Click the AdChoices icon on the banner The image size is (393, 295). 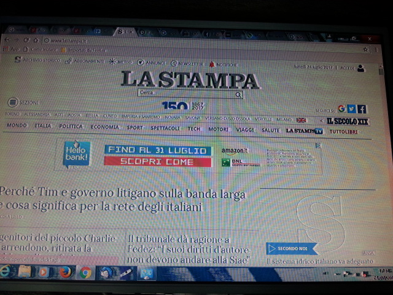pos(318,146)
